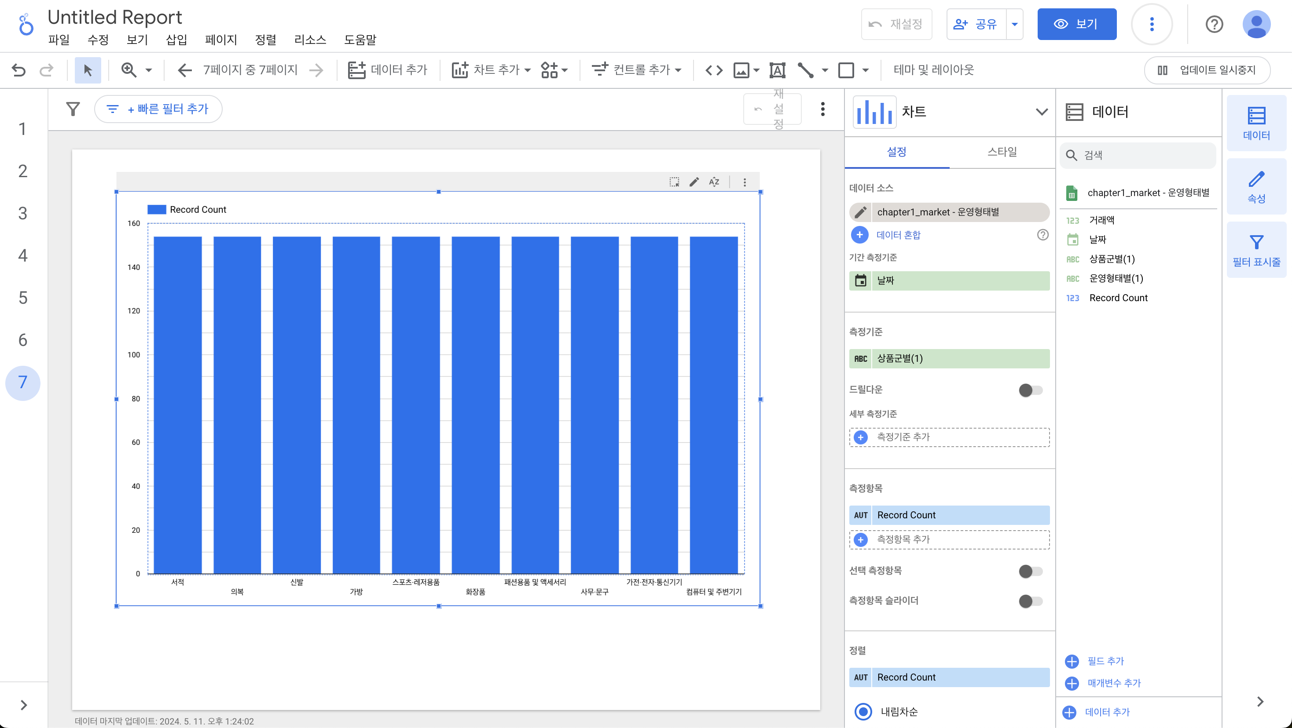This screenshot has width=1292, height=728.
Task: Expand the 차트 type chevron
Action: tap(1041, 112)
